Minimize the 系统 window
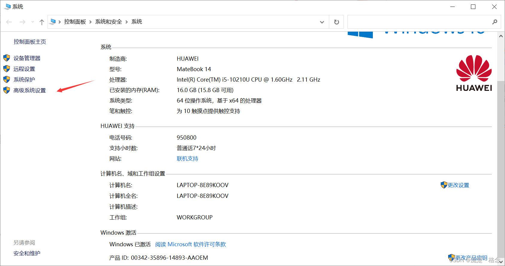The height and width of the screenshot is (266, 505). coord(453,7)
